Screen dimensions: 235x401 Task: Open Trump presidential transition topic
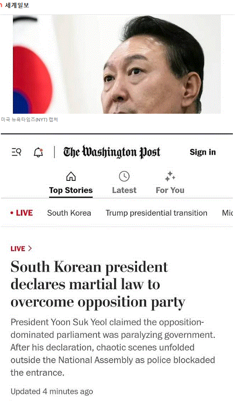coord(157,213)
